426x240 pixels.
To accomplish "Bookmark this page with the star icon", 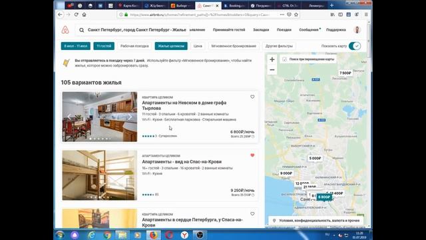I will [x=296, y=15].
